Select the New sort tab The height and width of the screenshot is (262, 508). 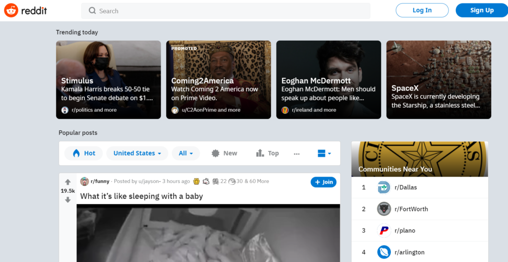224,153
